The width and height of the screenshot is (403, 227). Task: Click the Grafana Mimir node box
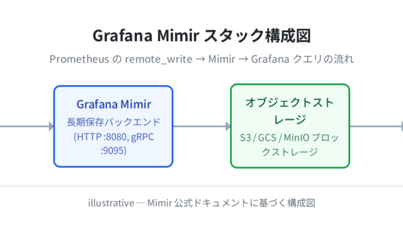tap(113, 126)
